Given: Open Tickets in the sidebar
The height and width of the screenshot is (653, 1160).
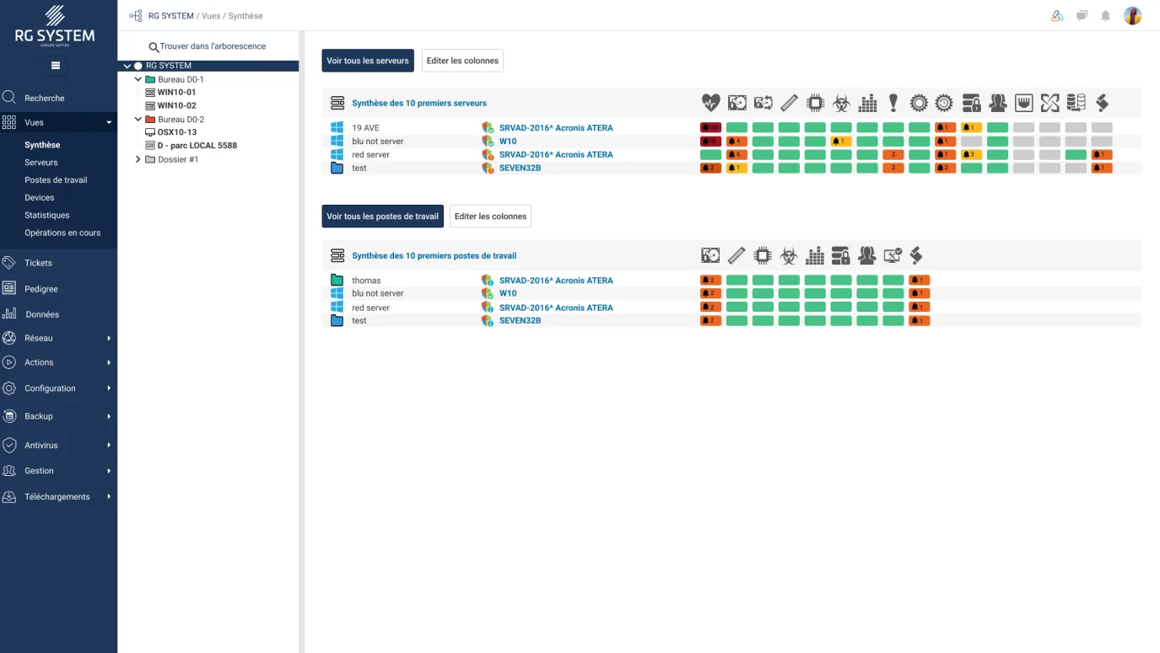Looking at the screenshot, I should (x=38, y=263).
